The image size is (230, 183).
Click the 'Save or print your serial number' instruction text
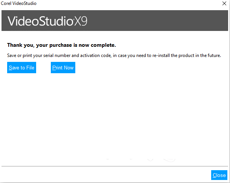click(114, 55)
